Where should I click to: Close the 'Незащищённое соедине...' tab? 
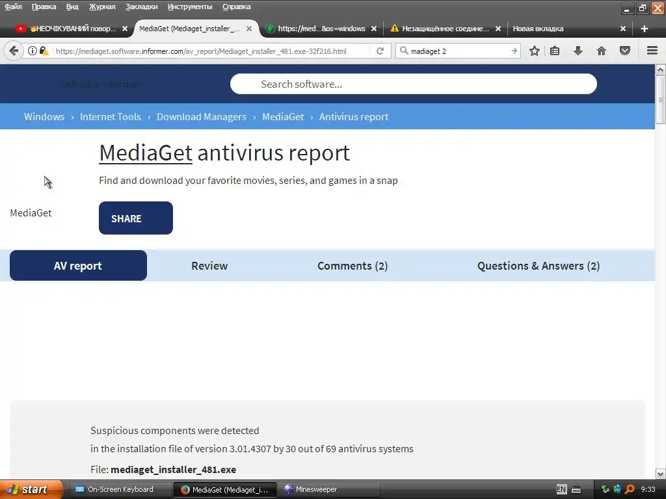click(x=498, y=29)
